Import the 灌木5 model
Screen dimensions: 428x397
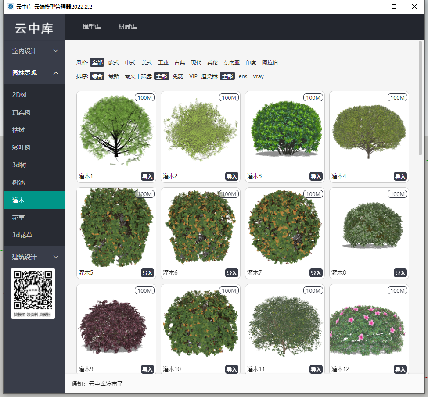[147, 273]
